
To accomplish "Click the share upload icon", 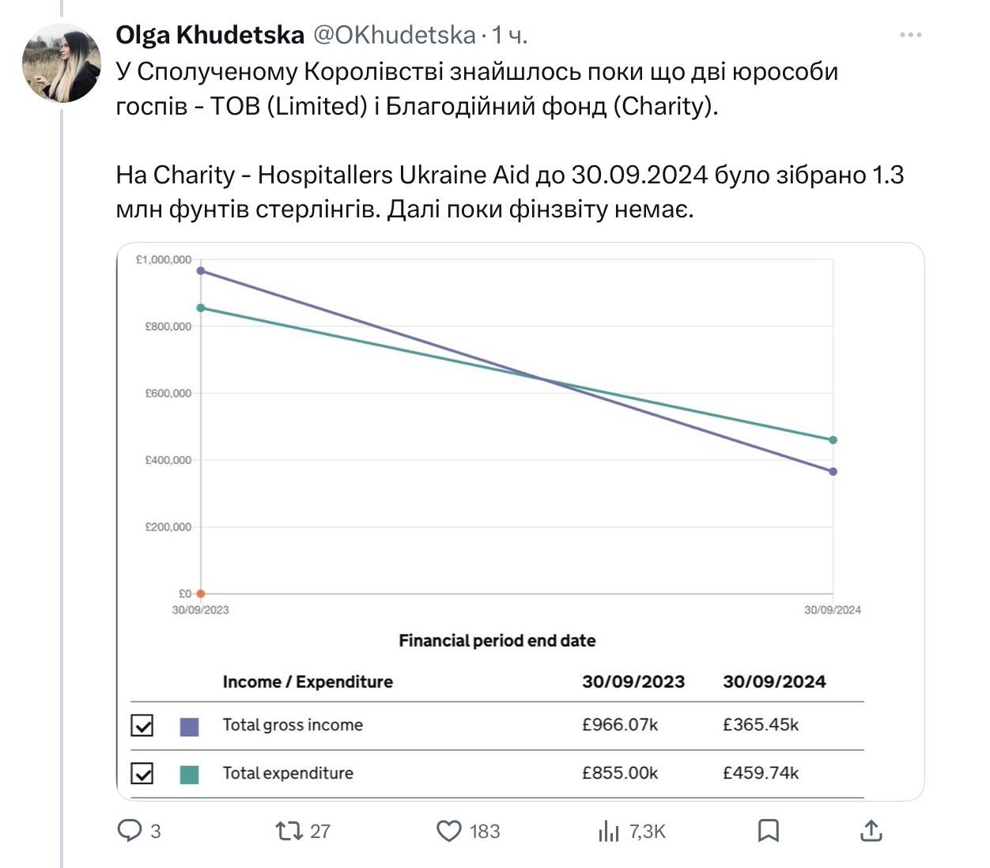I will pos(871,830).
